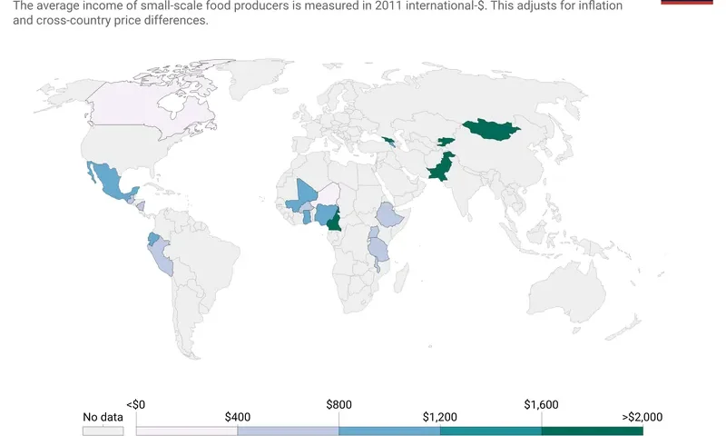This screenshot has width=726, height=436.
Task: Select Mongolia on the map
Action: [x=491, y=130]
